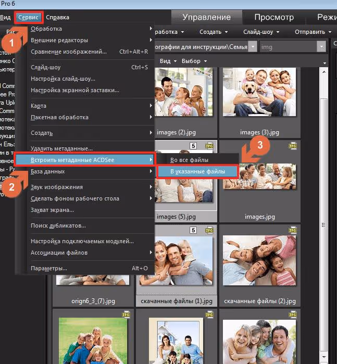Click the images (5).jpg file name

click(x=176, y=217)
